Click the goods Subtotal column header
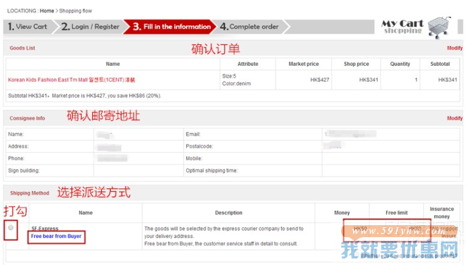Screen dimensions: 467x265 440,64
